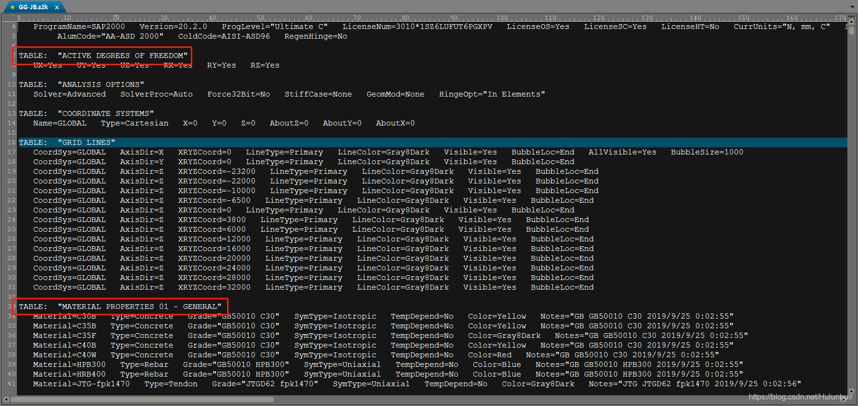Click ProgramName=SAP2000 text
Image resolution: width=858 pixels, height=406 pixels.
coord(79,27)
